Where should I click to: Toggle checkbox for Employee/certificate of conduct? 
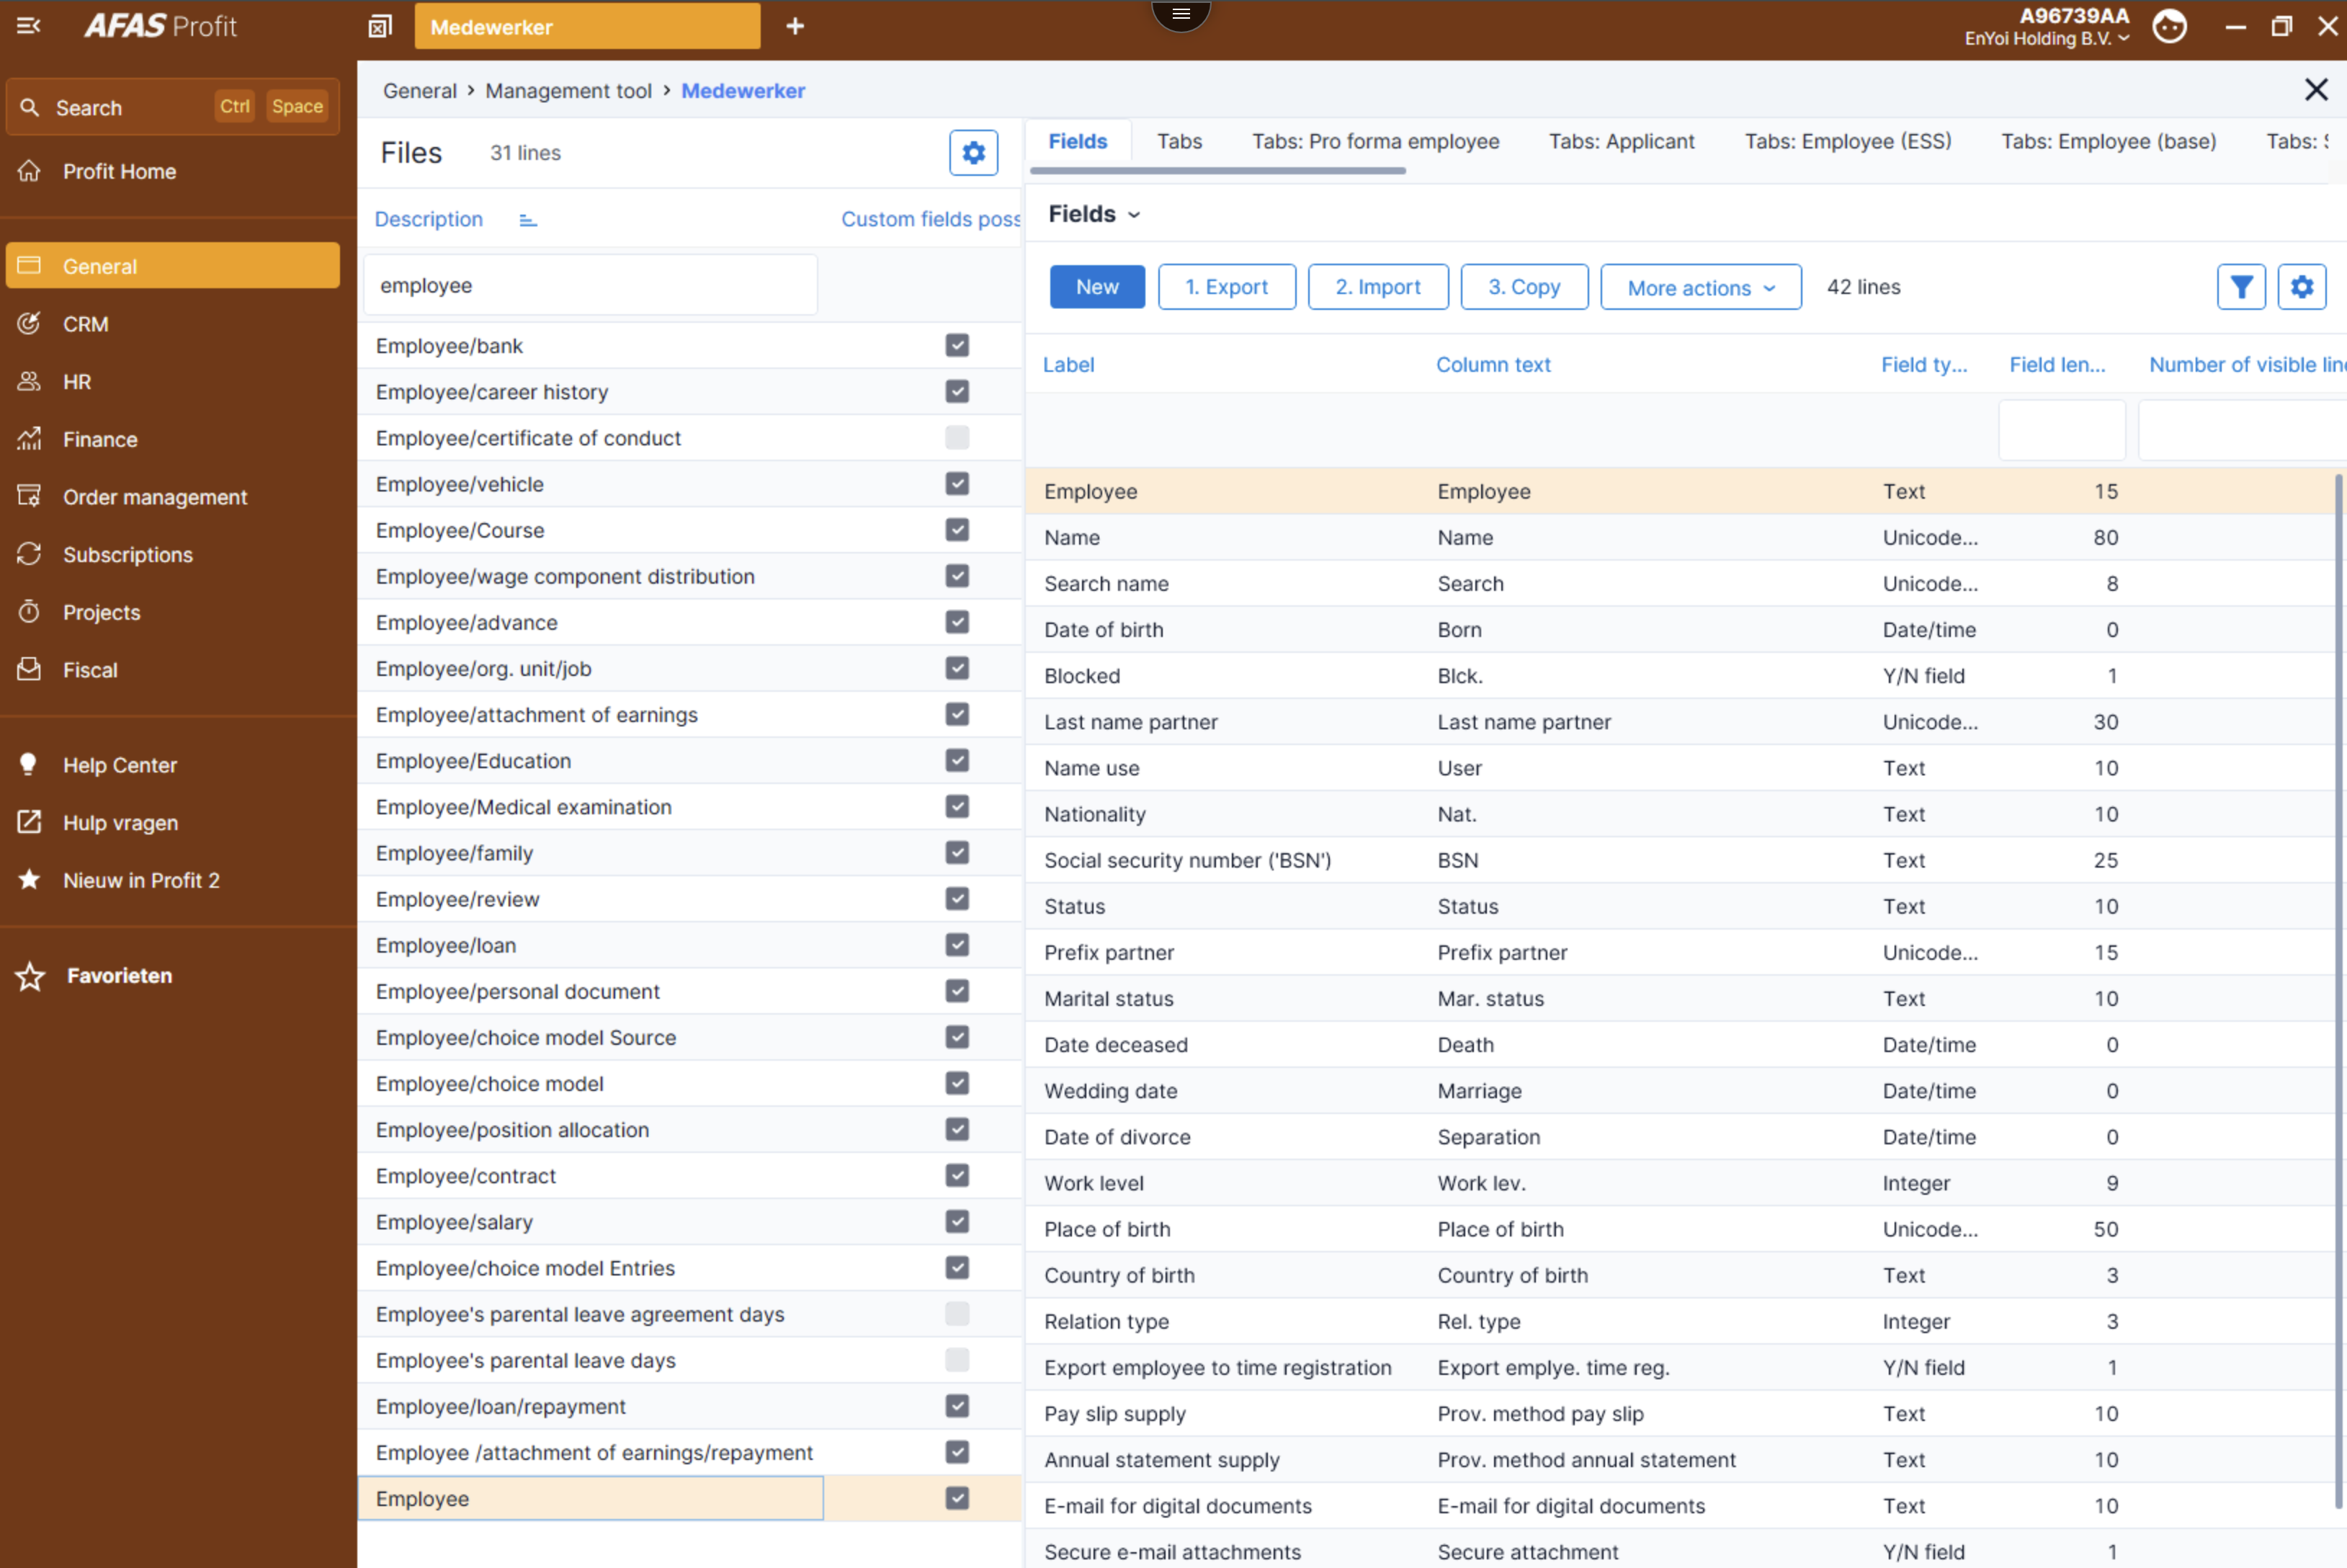tap(958, 437)
